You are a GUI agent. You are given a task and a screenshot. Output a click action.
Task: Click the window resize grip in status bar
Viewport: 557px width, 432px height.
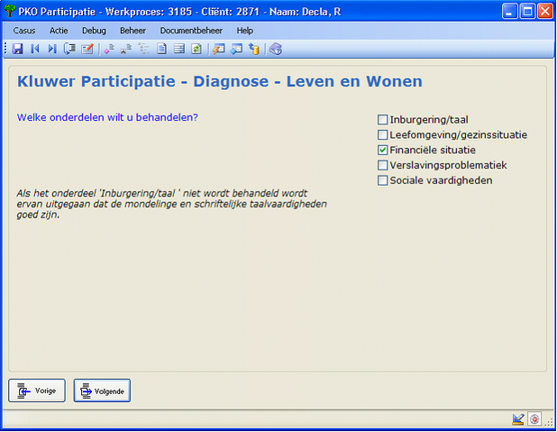pos(549,422)
